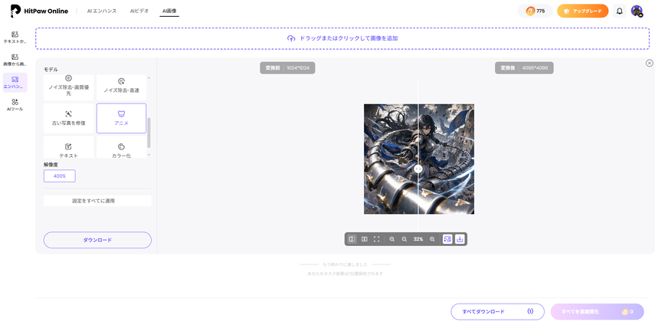
Task: Select the AI画像 tab
Action: pos(169,11)
